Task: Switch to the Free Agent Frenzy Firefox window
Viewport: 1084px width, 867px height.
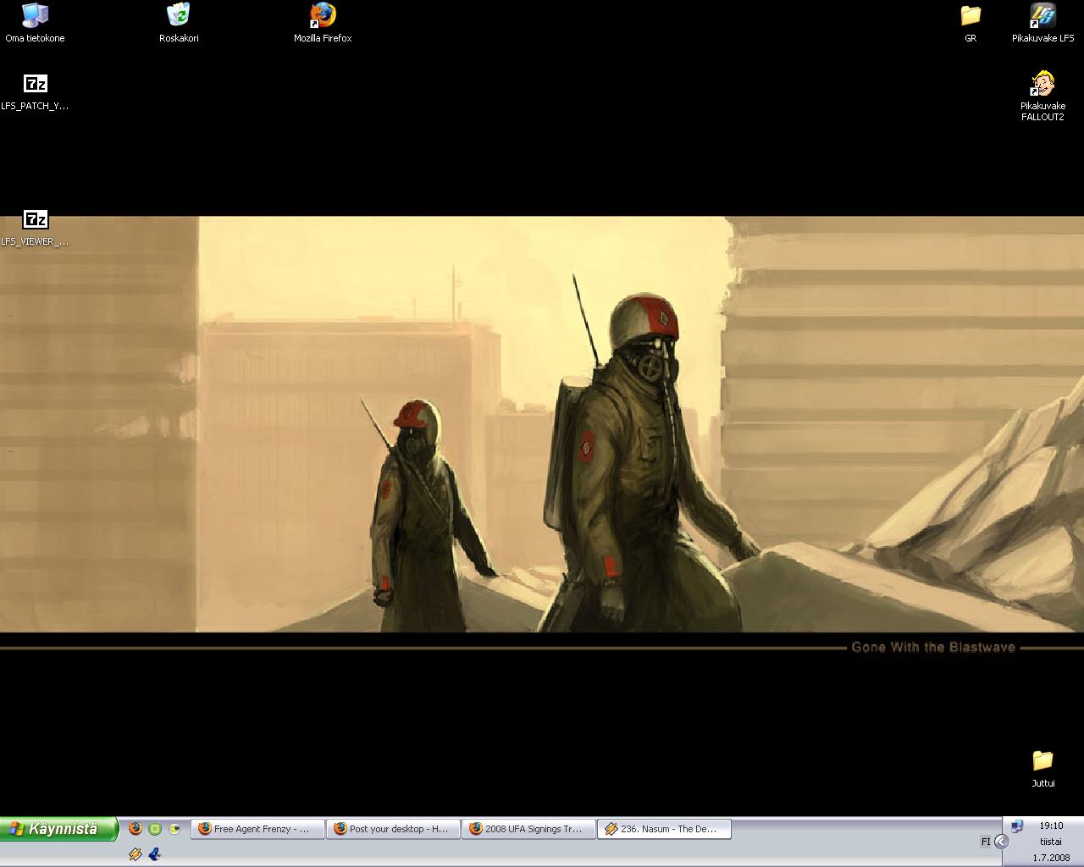Action: point(258,829)
